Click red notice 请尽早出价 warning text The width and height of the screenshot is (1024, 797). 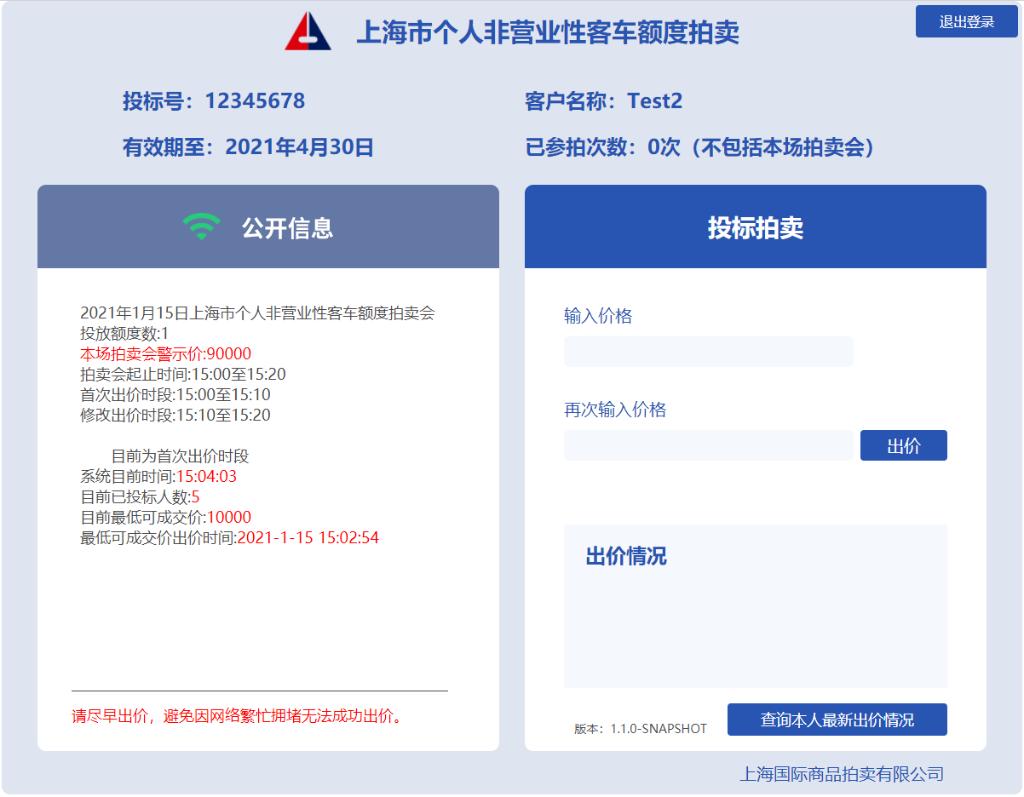(x=238, y=716)
